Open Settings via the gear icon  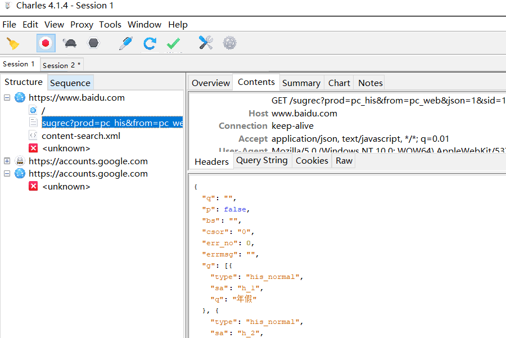click(x=230, y=43)
